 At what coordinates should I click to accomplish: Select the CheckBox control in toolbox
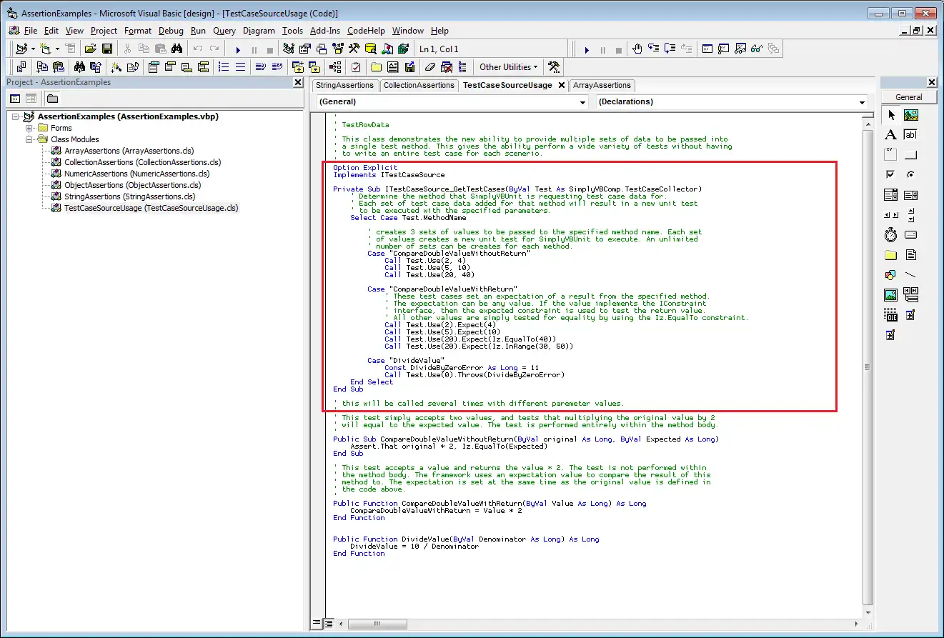tap(890, 174)
